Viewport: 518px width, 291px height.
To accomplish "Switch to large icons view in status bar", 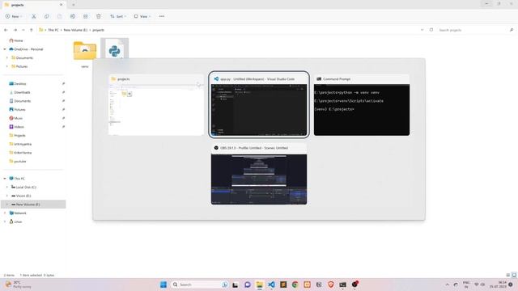I will pos(514,275).
